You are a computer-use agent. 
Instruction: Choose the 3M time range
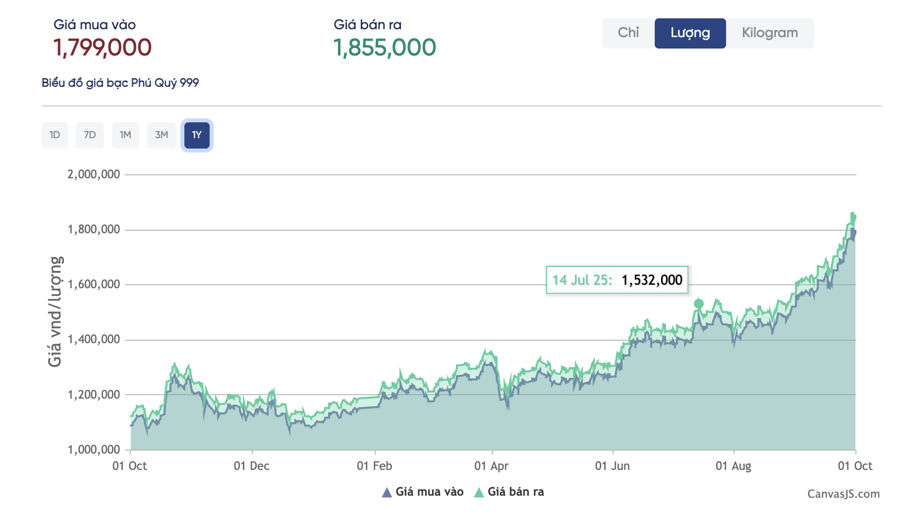(162, 135)
